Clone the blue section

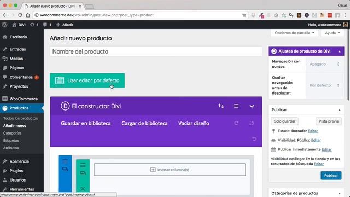[65, 169]
